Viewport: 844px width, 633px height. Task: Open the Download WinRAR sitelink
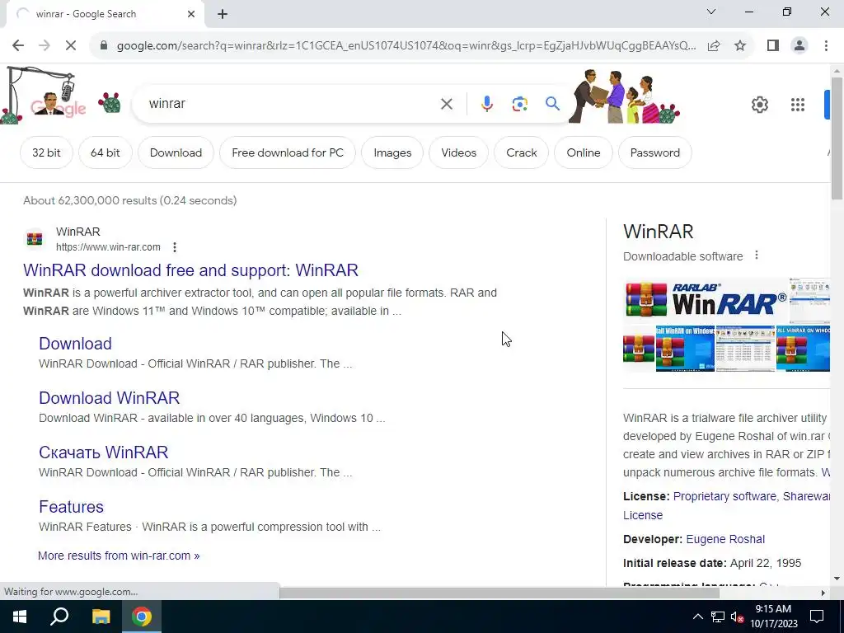point(110,398)
